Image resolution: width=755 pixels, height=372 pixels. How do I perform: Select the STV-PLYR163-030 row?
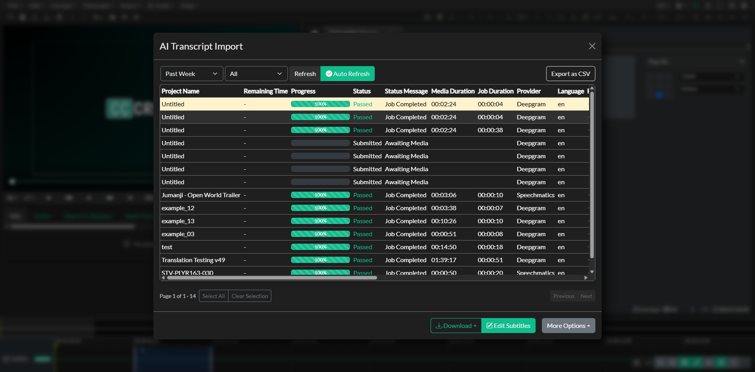(374, 271)
